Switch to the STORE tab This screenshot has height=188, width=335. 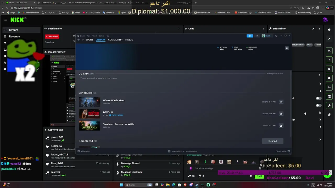click(89, 40)
